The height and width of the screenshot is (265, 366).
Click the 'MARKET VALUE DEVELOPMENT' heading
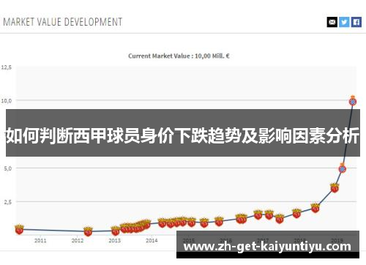point(63,22)
